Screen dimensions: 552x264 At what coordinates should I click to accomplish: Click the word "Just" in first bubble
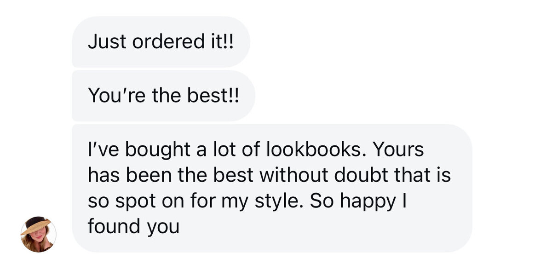pos(108,42)
